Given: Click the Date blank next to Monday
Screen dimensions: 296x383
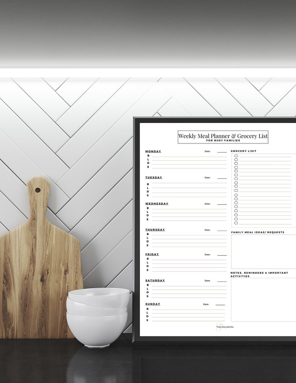Looking at the screenshot, I should click(x=222, y=152).
